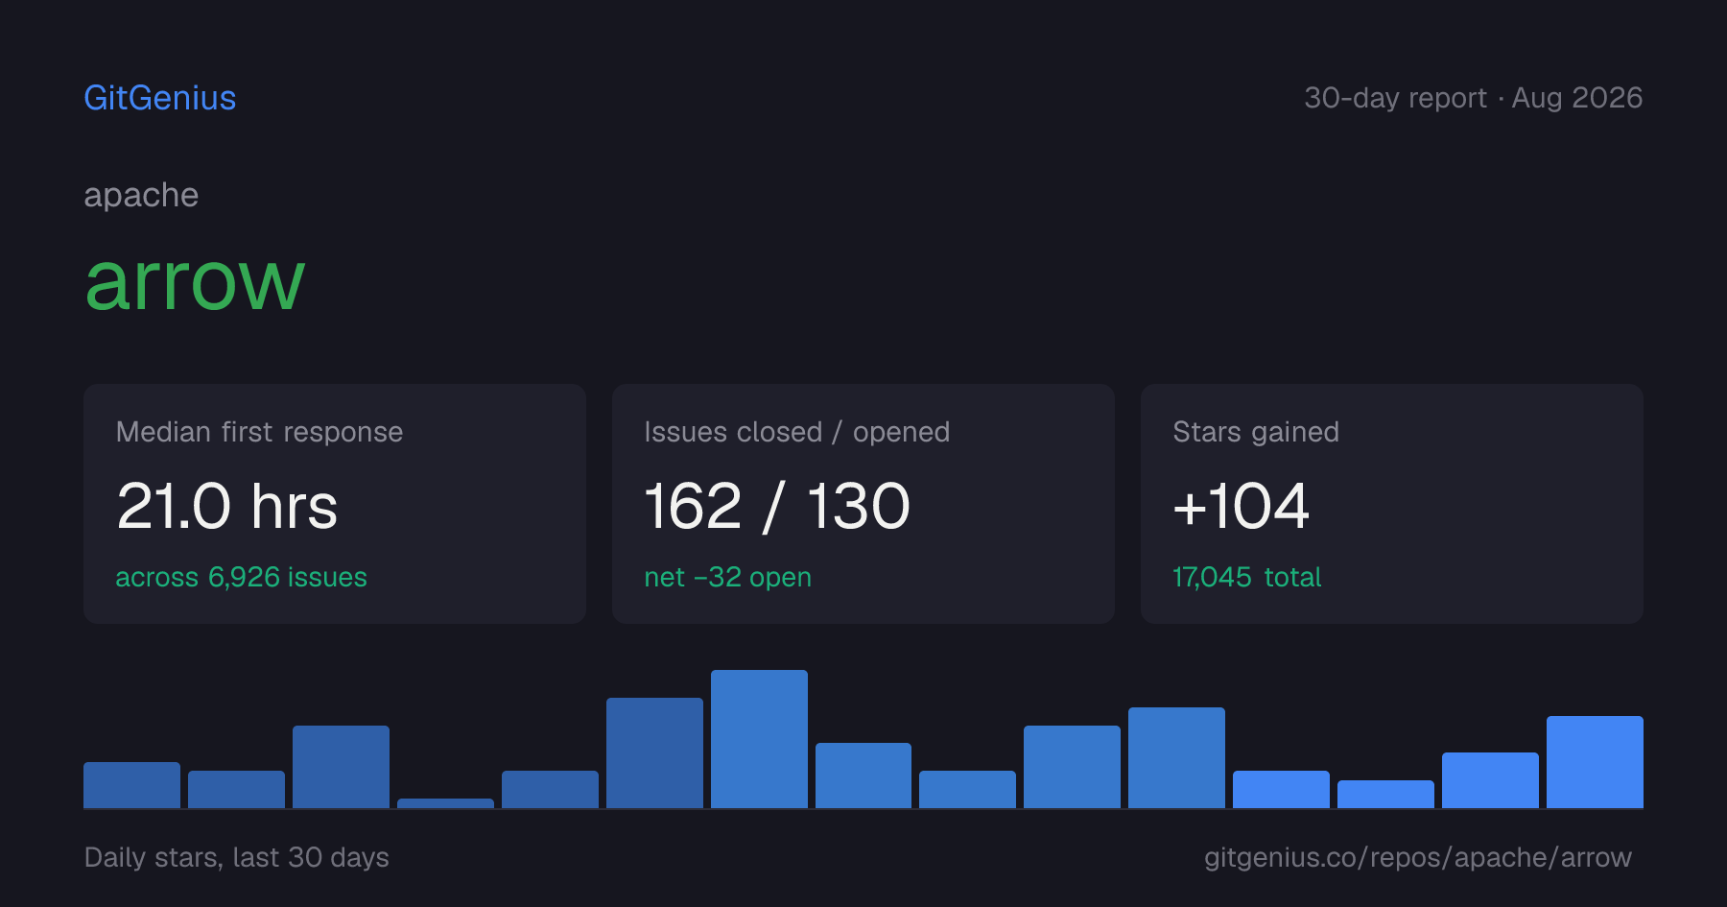Click the tallest bar in the stars chart
Screen dimensions: 1727x907
[x=759, y=739]
